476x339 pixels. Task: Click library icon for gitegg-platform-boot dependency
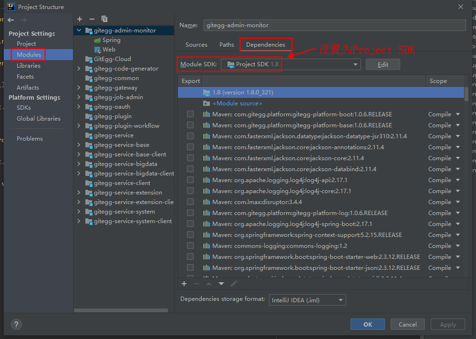[x=207, y=114]
